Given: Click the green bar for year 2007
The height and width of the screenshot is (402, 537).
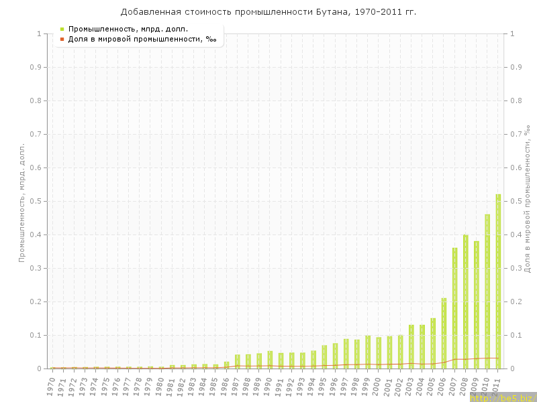Looking at the screenshot, I should (x=454, y=308).
